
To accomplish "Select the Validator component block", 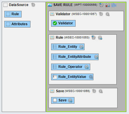I will [63, 23].
